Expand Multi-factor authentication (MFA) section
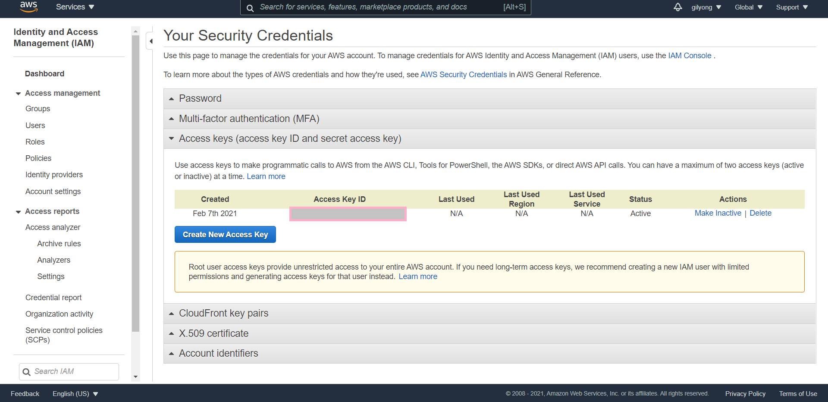Image resolution: width=828 pixels, height=402 pixels. tap(489, 119)
